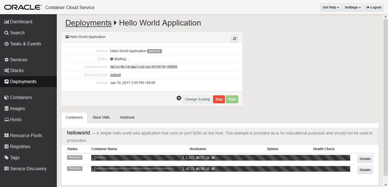Open Dashboard from the sidebar
This screenshot has width=388, height=187.
[x=28, y=22]
